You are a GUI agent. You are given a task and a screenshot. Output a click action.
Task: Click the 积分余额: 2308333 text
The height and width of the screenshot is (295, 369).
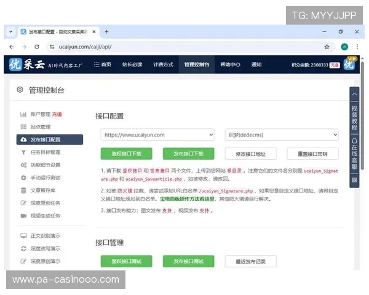(x=310, y=65)
